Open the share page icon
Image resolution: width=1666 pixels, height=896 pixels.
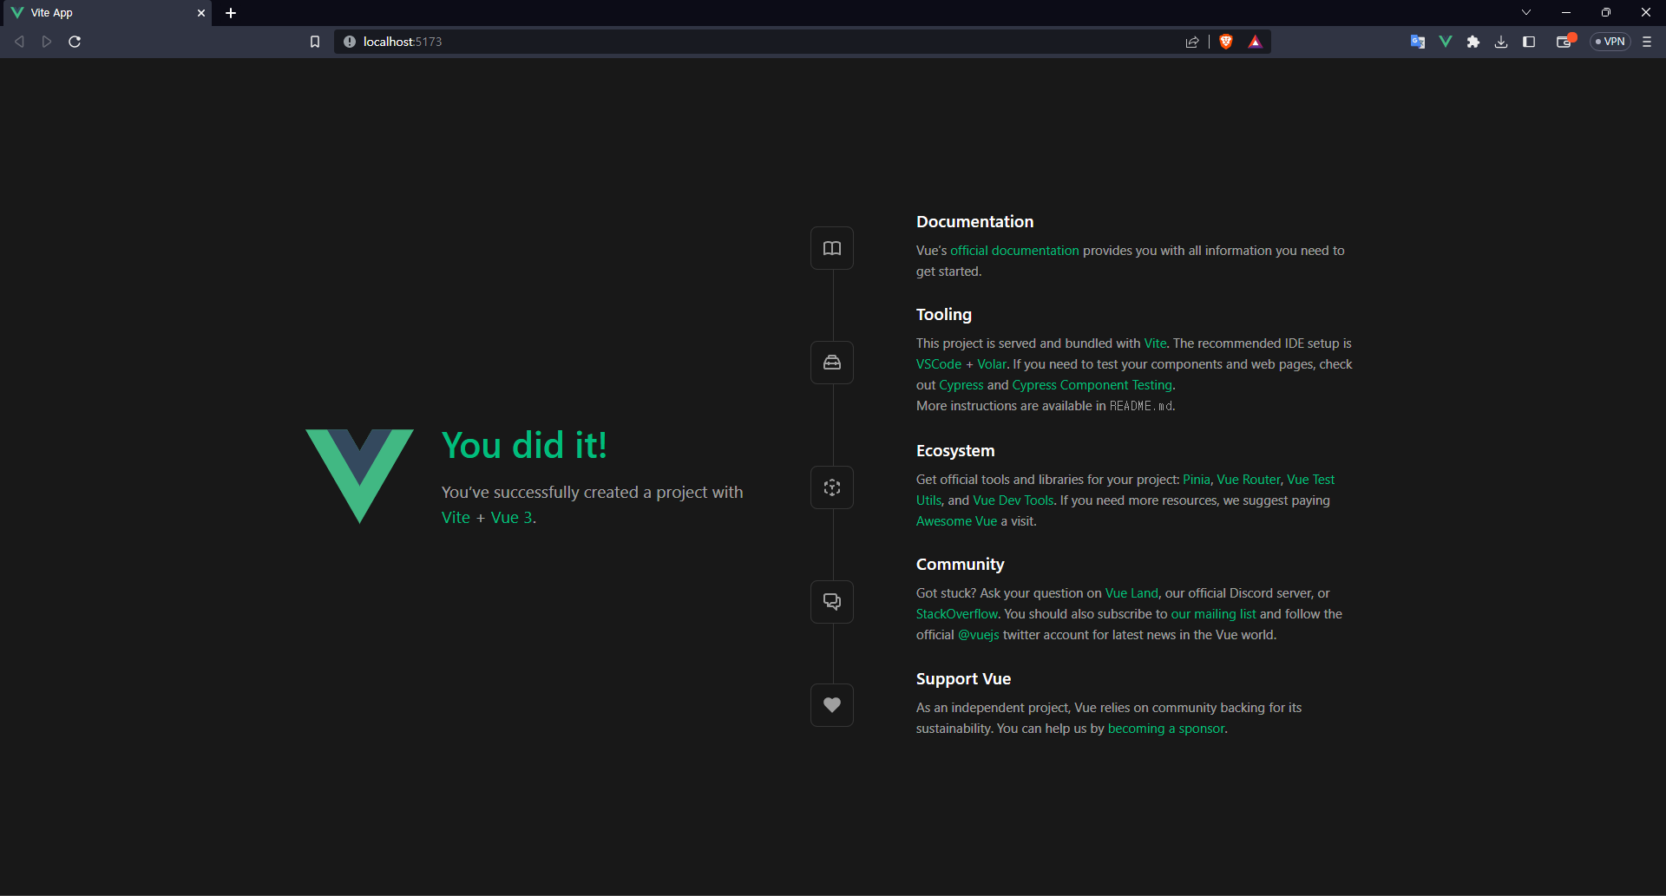tap(1192, 42)
